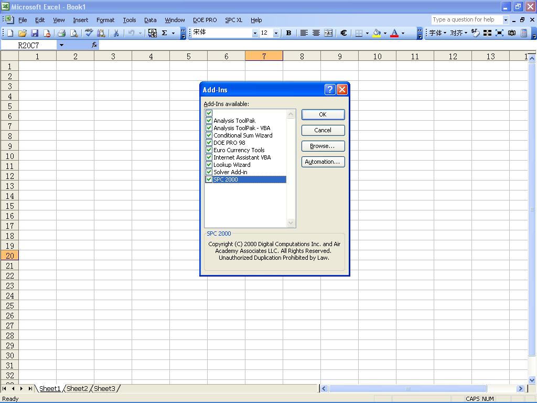Click the Euro Conversion icon

[x=153, y=33]
